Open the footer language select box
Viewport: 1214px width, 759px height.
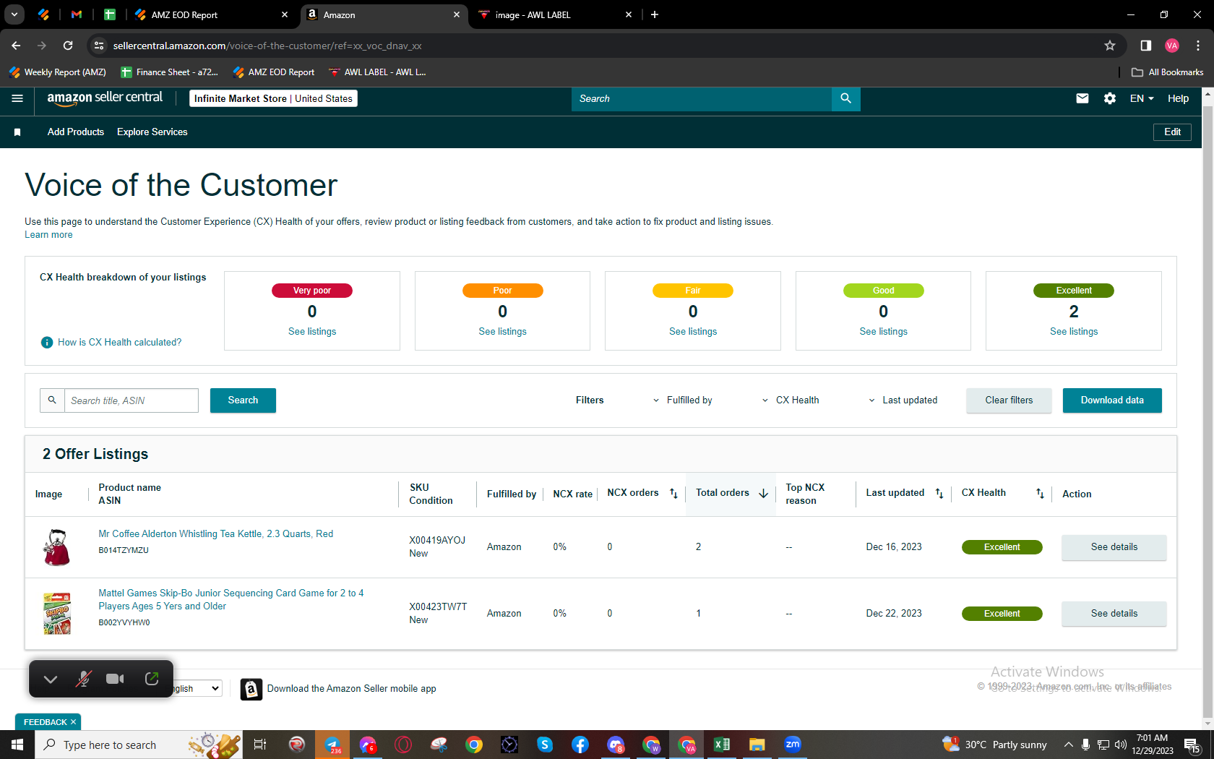pos(196,689)
